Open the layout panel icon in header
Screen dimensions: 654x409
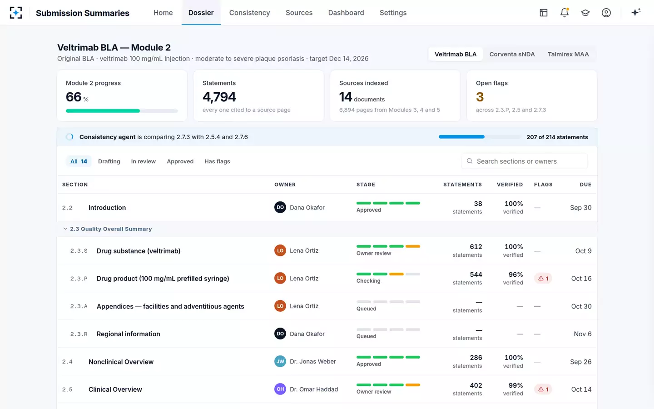[544, 13]
